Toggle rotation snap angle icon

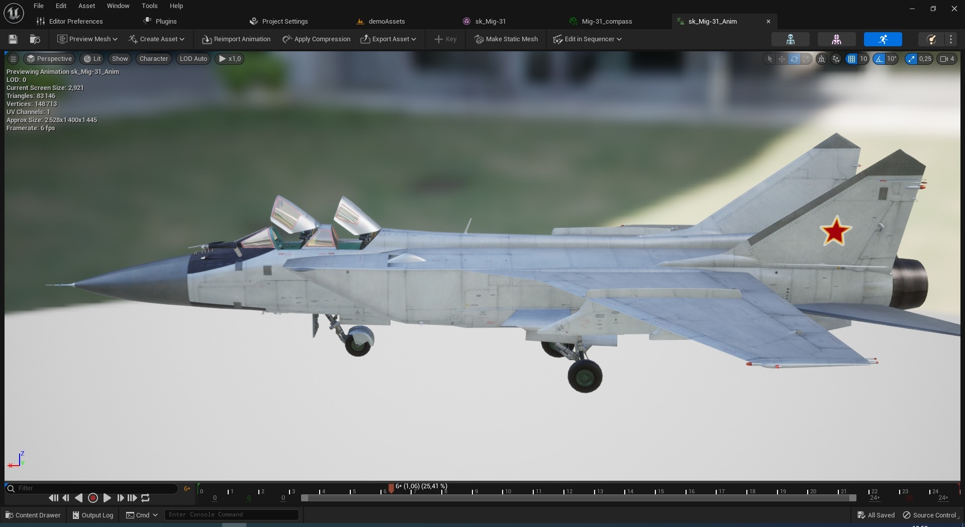tap(879, 59)
